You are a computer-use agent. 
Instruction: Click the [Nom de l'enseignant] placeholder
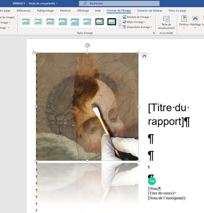point(166,198)
